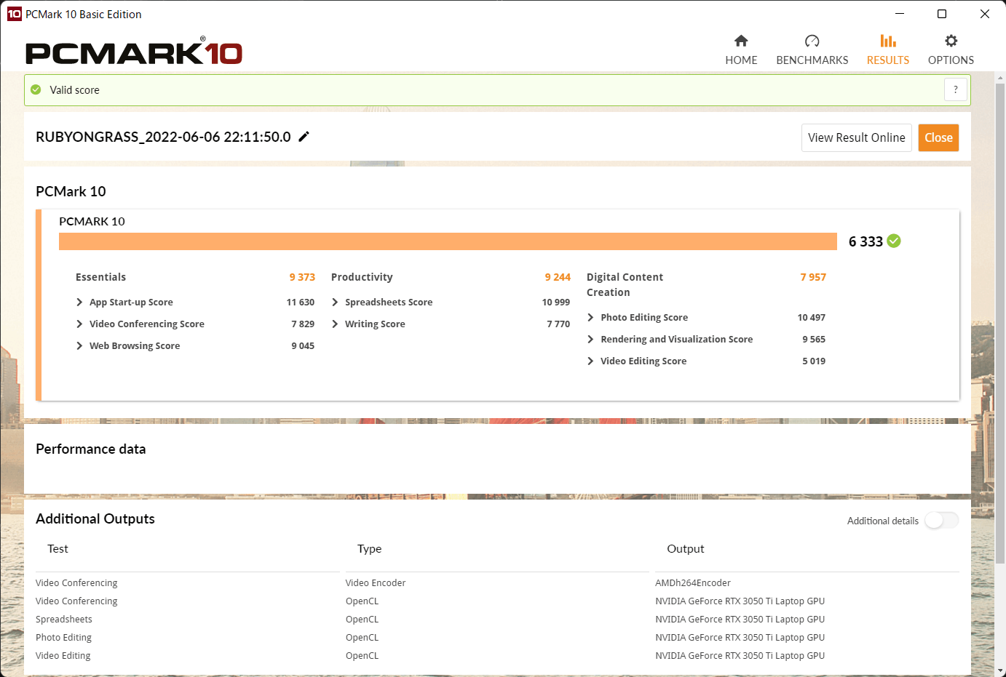Expand App Start-up Score
1006x677 pixels.
point(80,302)
